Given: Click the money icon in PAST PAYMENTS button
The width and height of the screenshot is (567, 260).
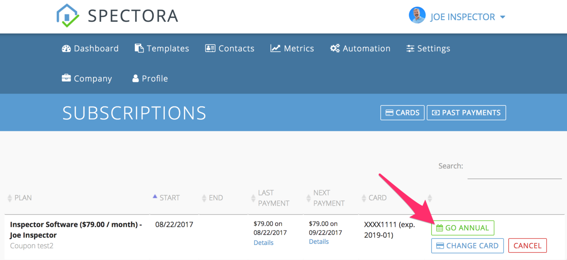Looking at the screenshot, I should (436, 113).
